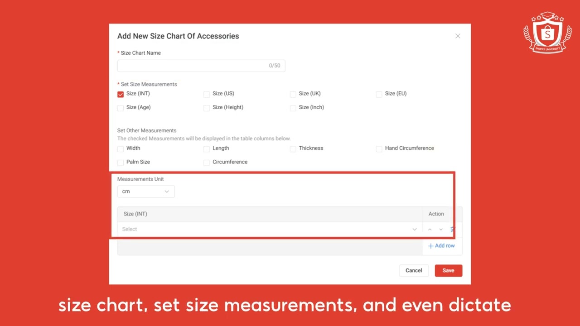Tick the Size (UK) checkbox
Image resolution: width=580 pixels, height=326 pixels.
pos(293,94)
